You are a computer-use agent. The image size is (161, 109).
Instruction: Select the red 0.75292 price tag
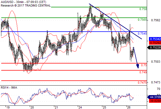tap(155, 43)
